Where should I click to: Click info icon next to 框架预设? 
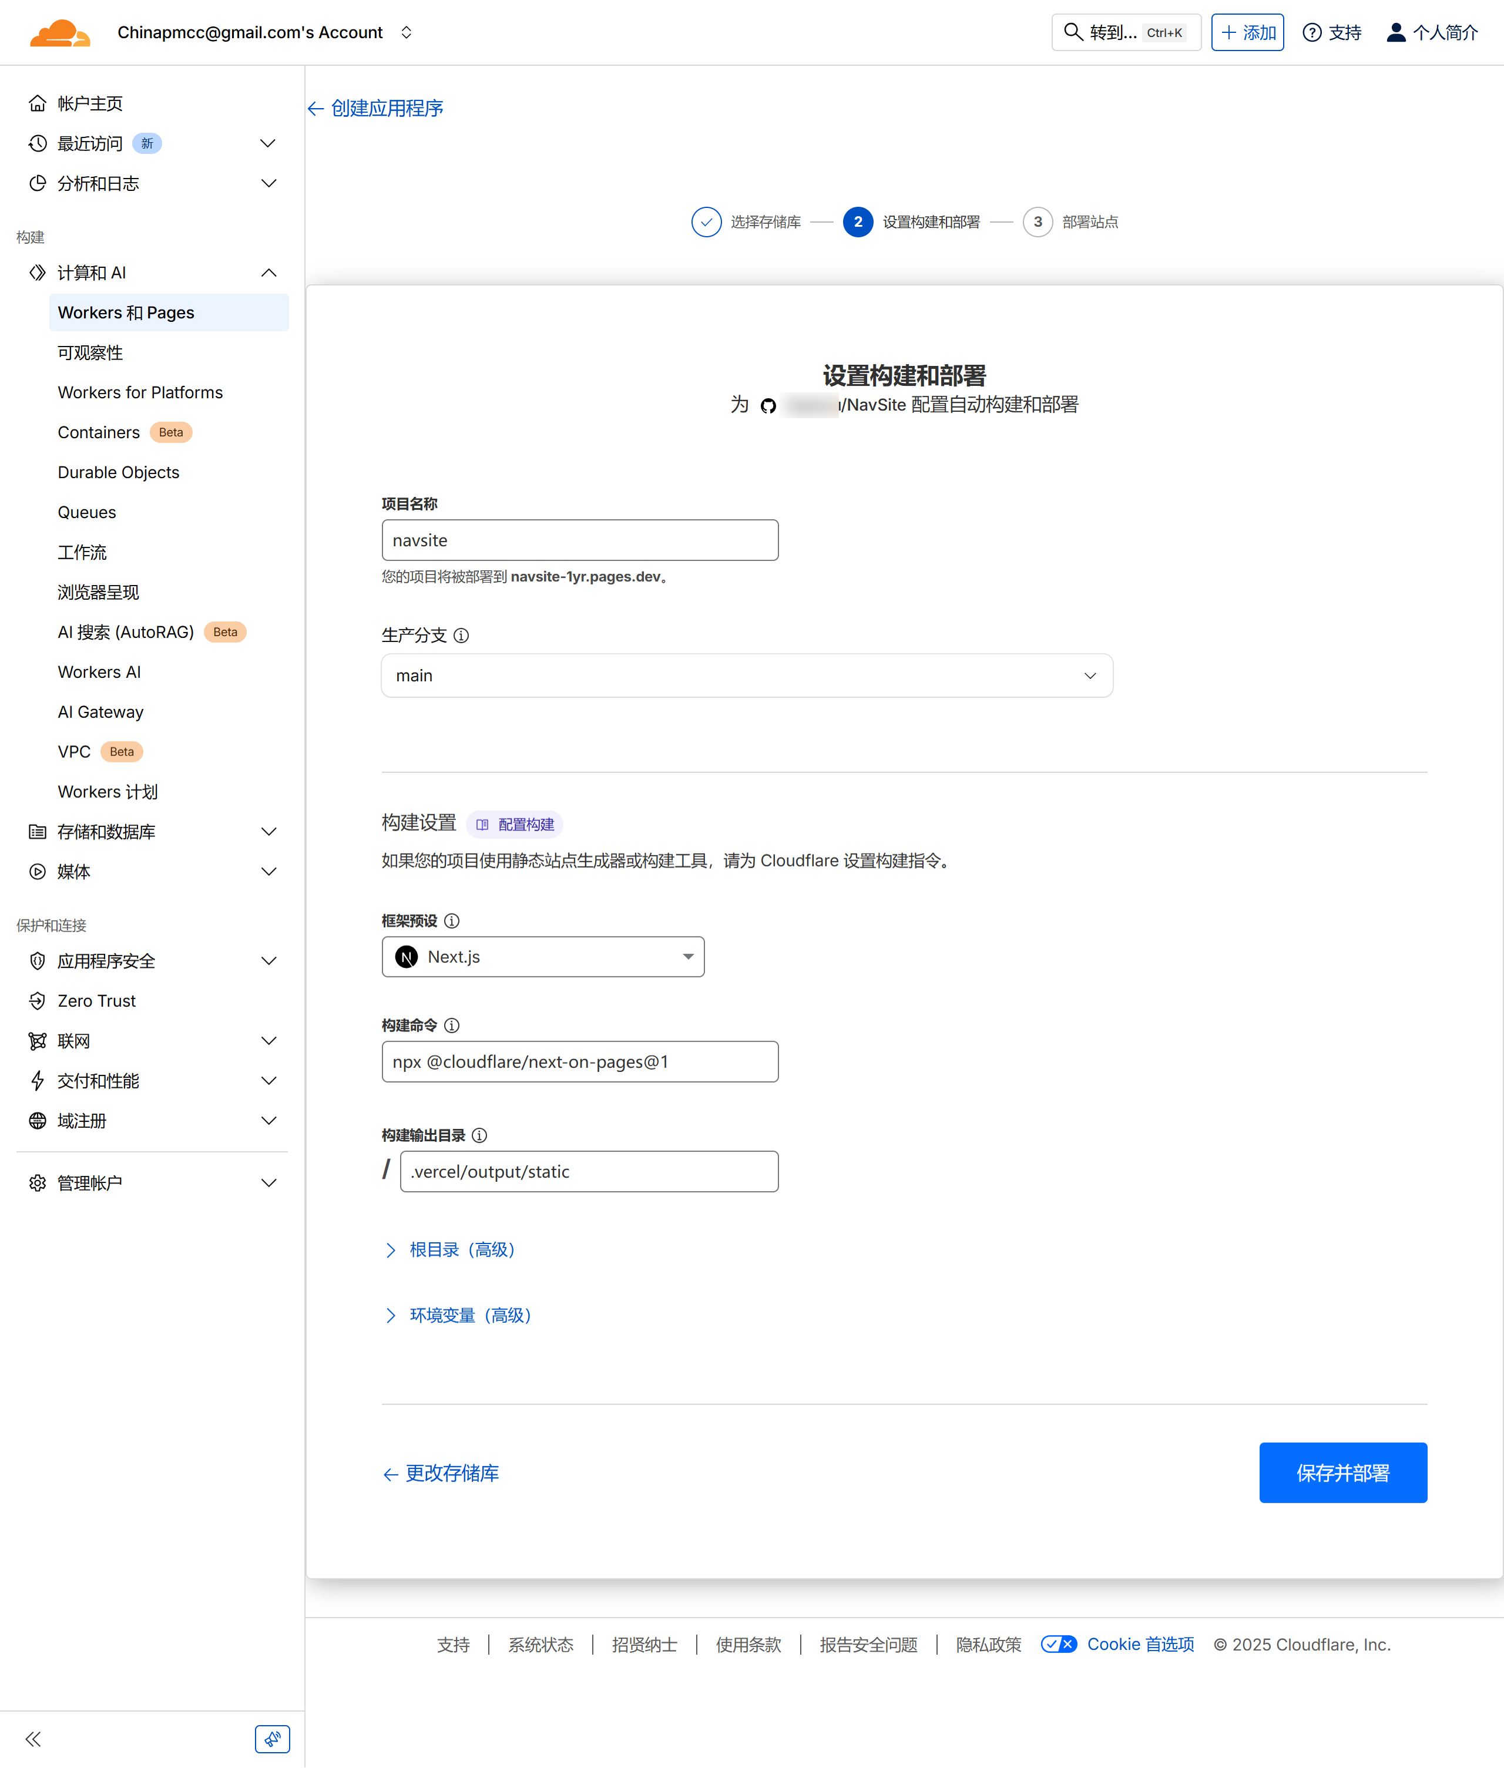click(x=452, y=920)
